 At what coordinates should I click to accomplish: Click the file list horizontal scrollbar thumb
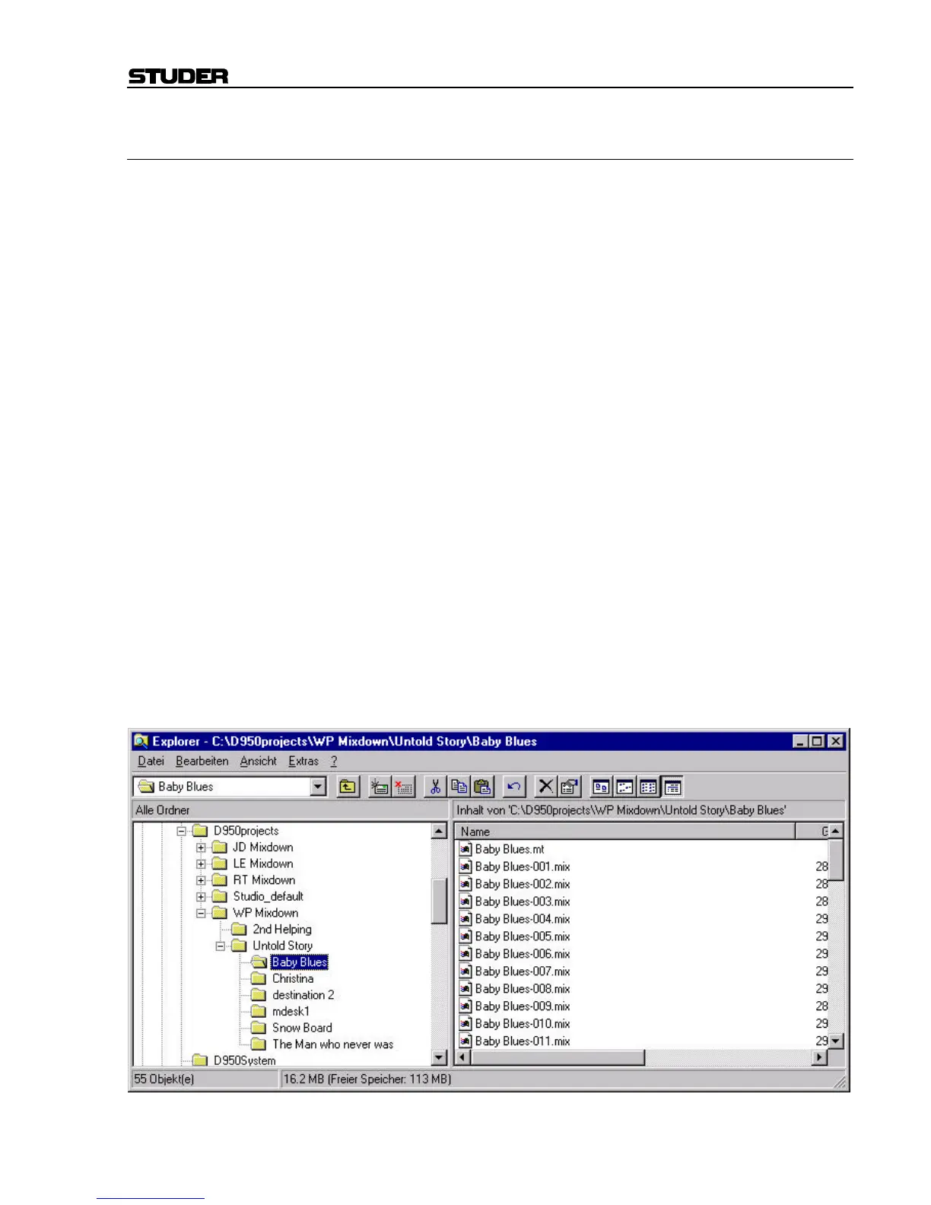coord(558,1057)
